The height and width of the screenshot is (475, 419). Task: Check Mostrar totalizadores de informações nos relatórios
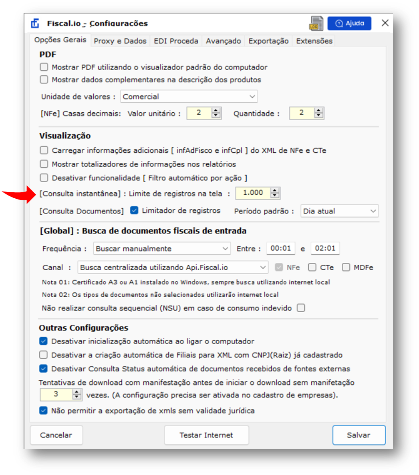click(44, 164)
